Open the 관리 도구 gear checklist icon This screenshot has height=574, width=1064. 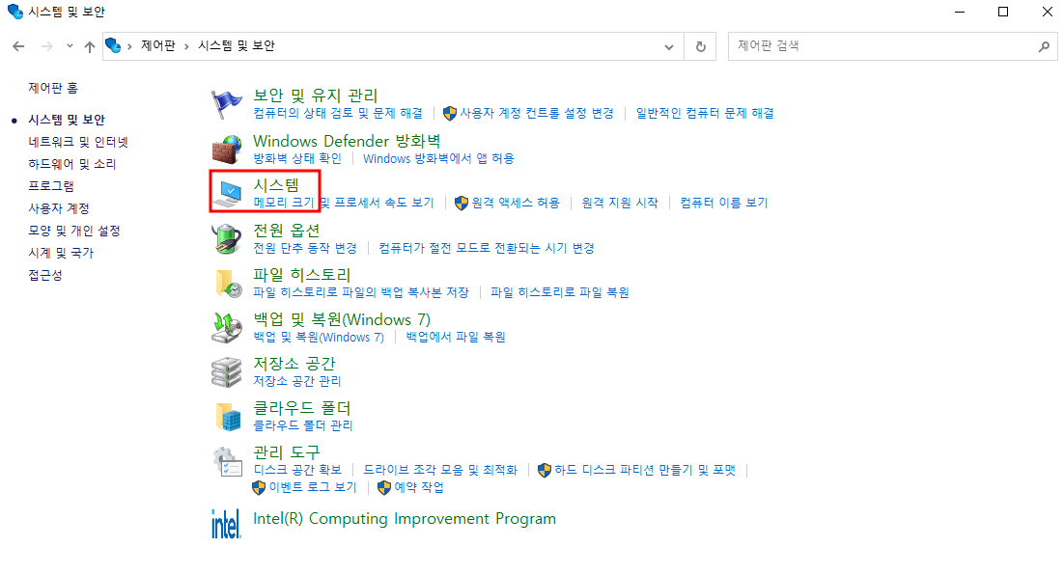click(227, 461)
